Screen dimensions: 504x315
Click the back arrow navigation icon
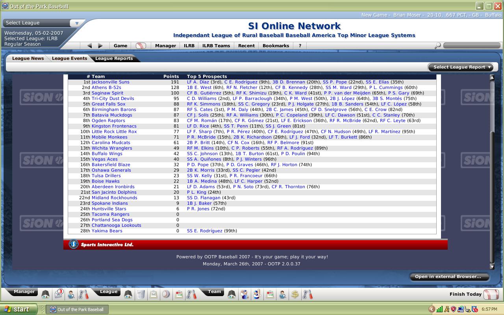(x=89, y=46)
